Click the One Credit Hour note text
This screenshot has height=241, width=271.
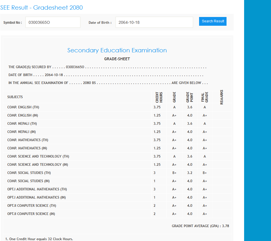coord(39,239)
